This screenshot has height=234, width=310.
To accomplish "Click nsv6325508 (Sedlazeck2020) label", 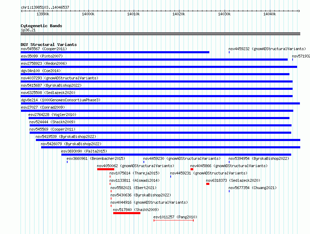I will [x=48, y=93].
